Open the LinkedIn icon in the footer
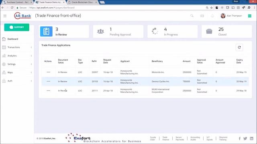257x144 pixels. click(251, 138)
